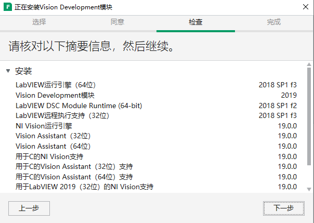Select the 检查 step tab
Viewport: 314px width, 223px height.
tap(196, 22)
